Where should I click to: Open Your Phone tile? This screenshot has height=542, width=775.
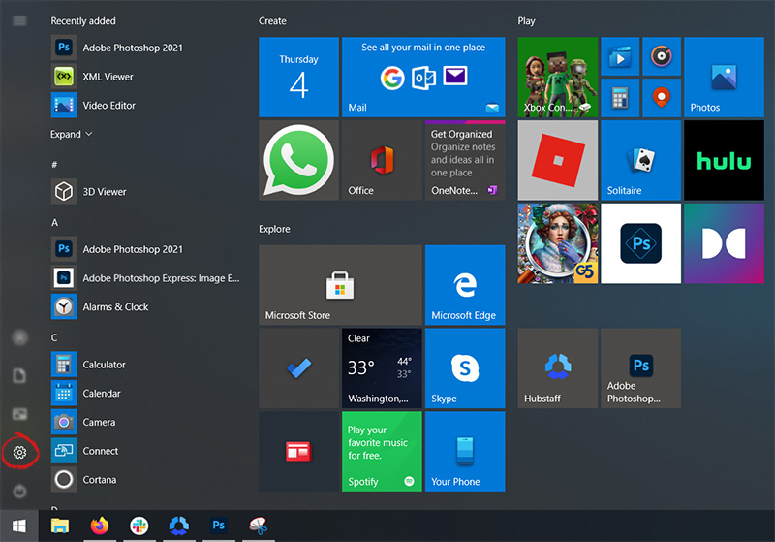465,452
